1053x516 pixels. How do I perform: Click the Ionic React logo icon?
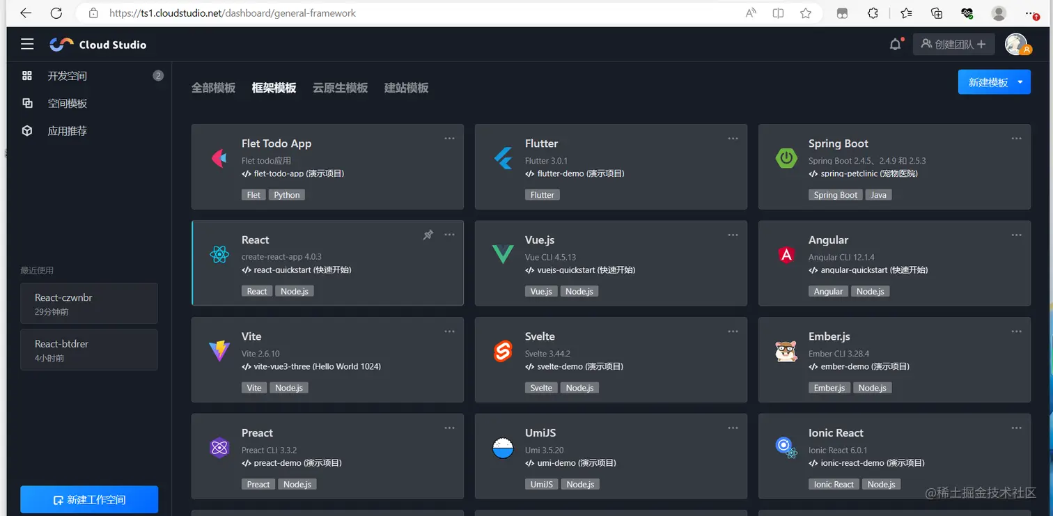(x=786, y=448)
